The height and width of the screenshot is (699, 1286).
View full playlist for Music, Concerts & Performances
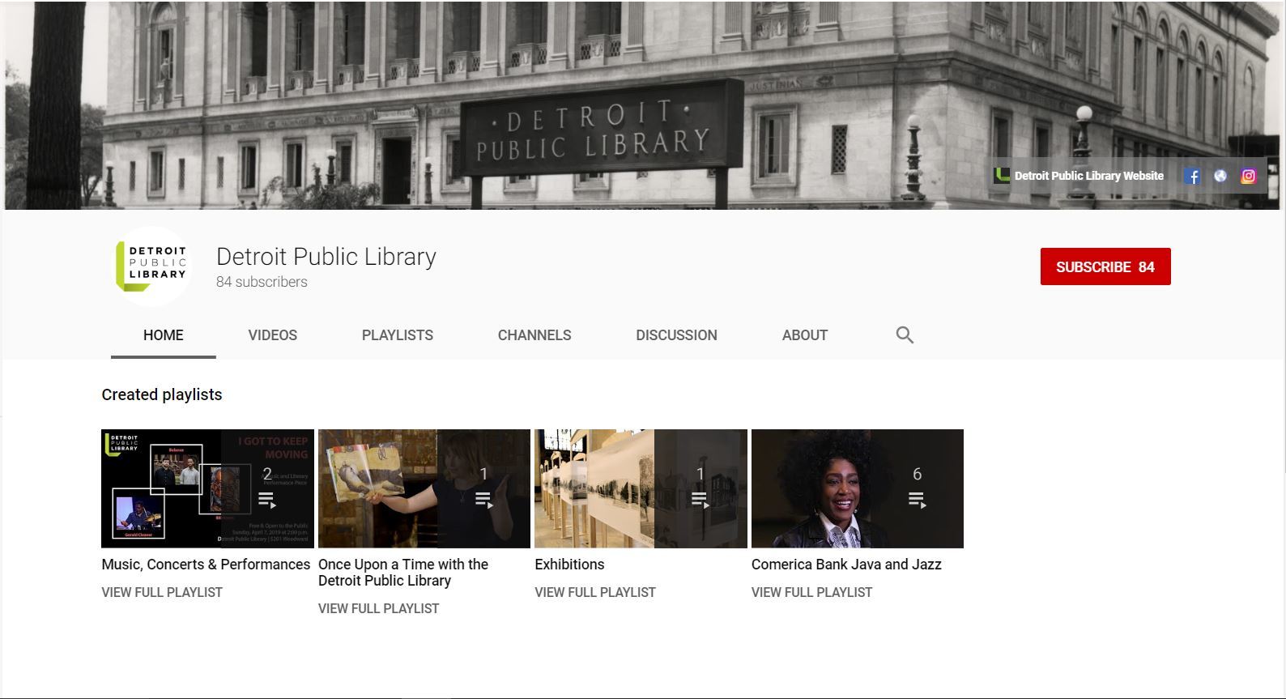point(162,592)
